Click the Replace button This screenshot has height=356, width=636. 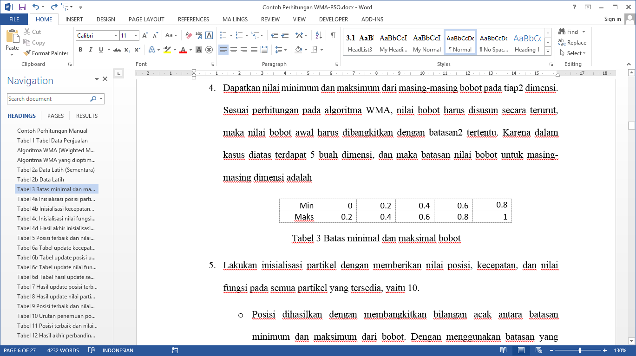(x=572, y=43)
